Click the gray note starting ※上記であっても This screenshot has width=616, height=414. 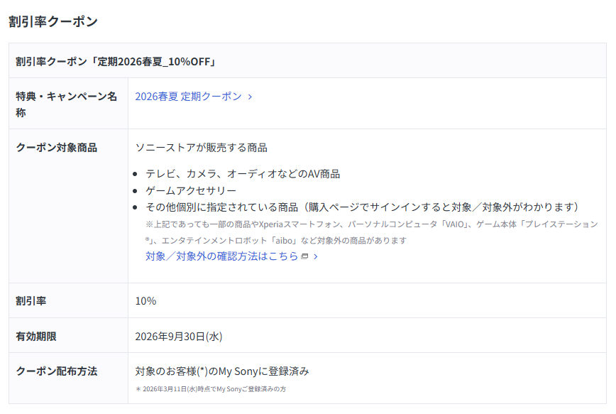pos(372,232)
